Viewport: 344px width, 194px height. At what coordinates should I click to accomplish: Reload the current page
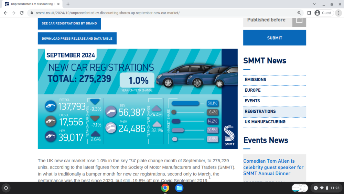click(22, 13)
